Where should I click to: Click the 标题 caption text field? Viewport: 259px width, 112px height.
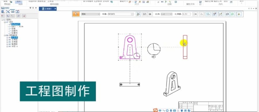click(120, 14)
